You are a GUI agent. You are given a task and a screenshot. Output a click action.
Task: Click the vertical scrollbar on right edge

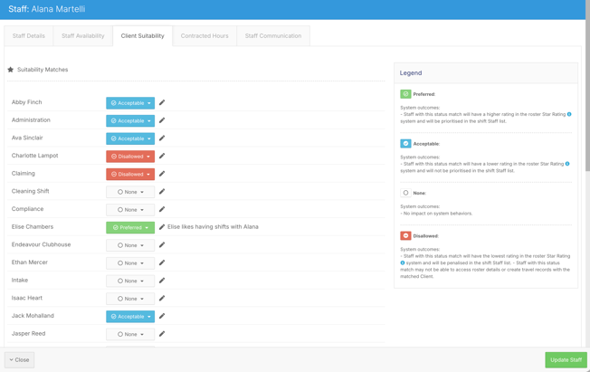pyautogui.click(x=587, y=87)
